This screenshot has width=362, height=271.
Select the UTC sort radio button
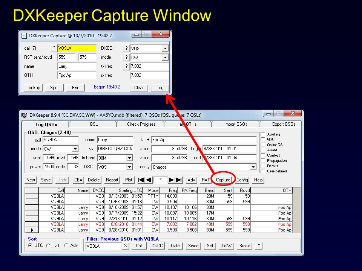pos(30,245)
